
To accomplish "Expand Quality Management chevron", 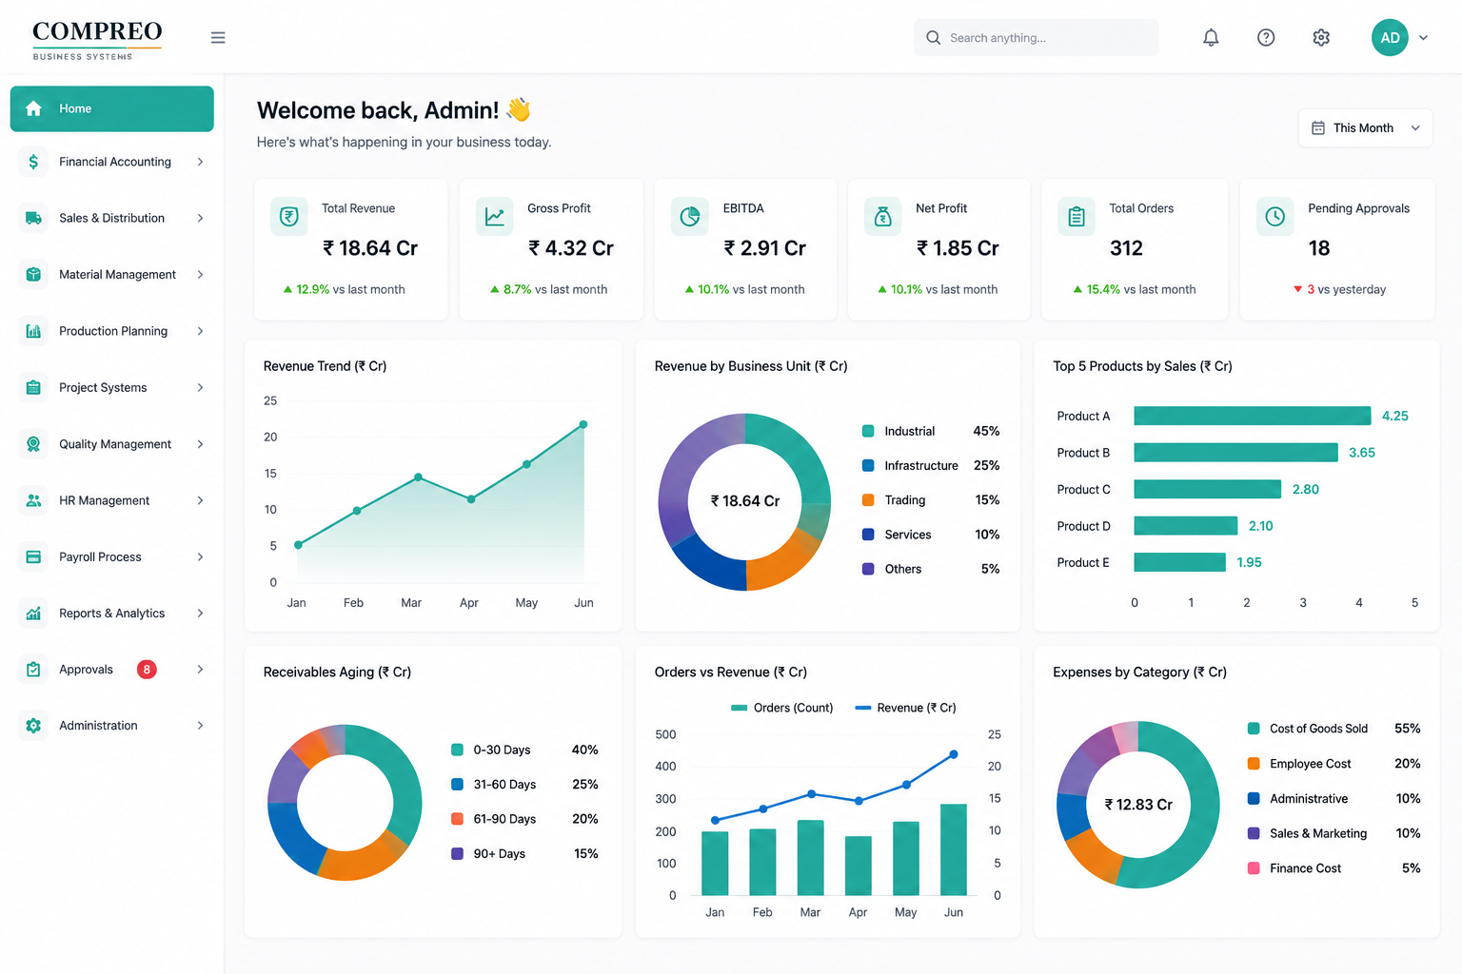I will point(200,444).
